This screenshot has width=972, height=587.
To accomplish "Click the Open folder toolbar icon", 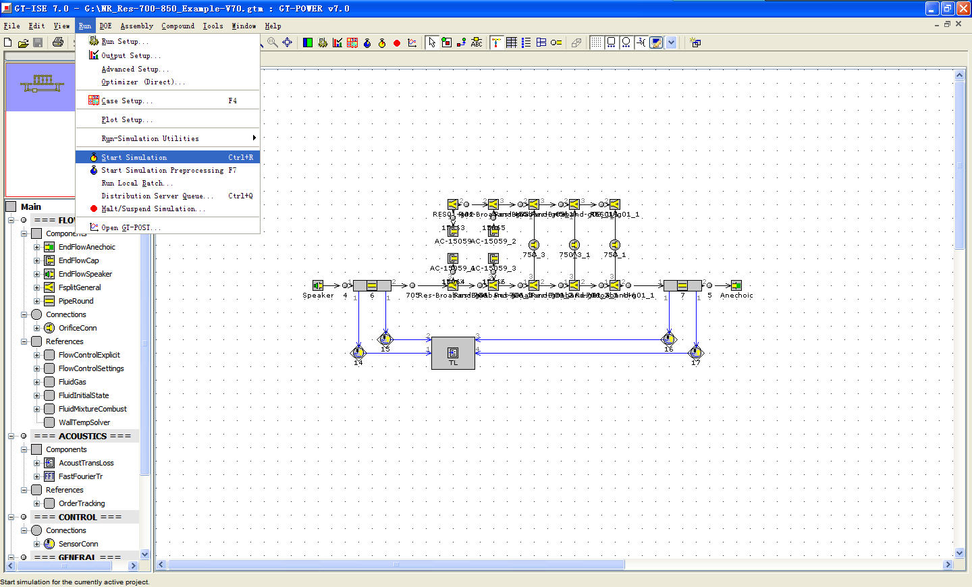I will (23, 43).
